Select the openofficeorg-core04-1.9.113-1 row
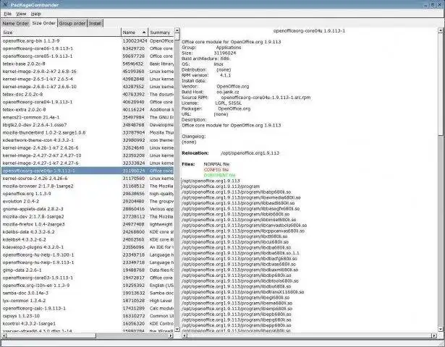 [88, 102]
